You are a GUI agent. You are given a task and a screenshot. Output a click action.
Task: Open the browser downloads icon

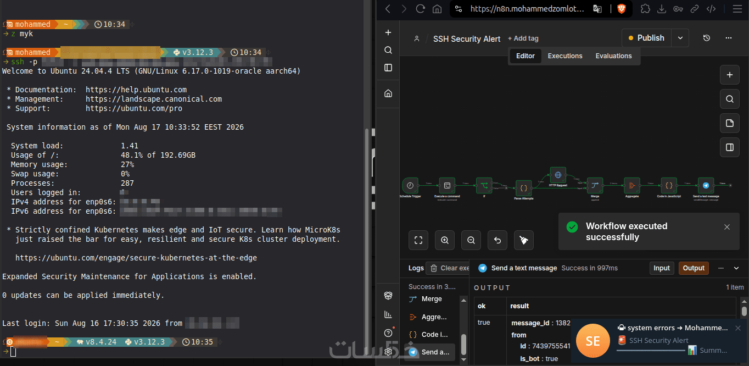pyautogui.click(x=662, y=9)
